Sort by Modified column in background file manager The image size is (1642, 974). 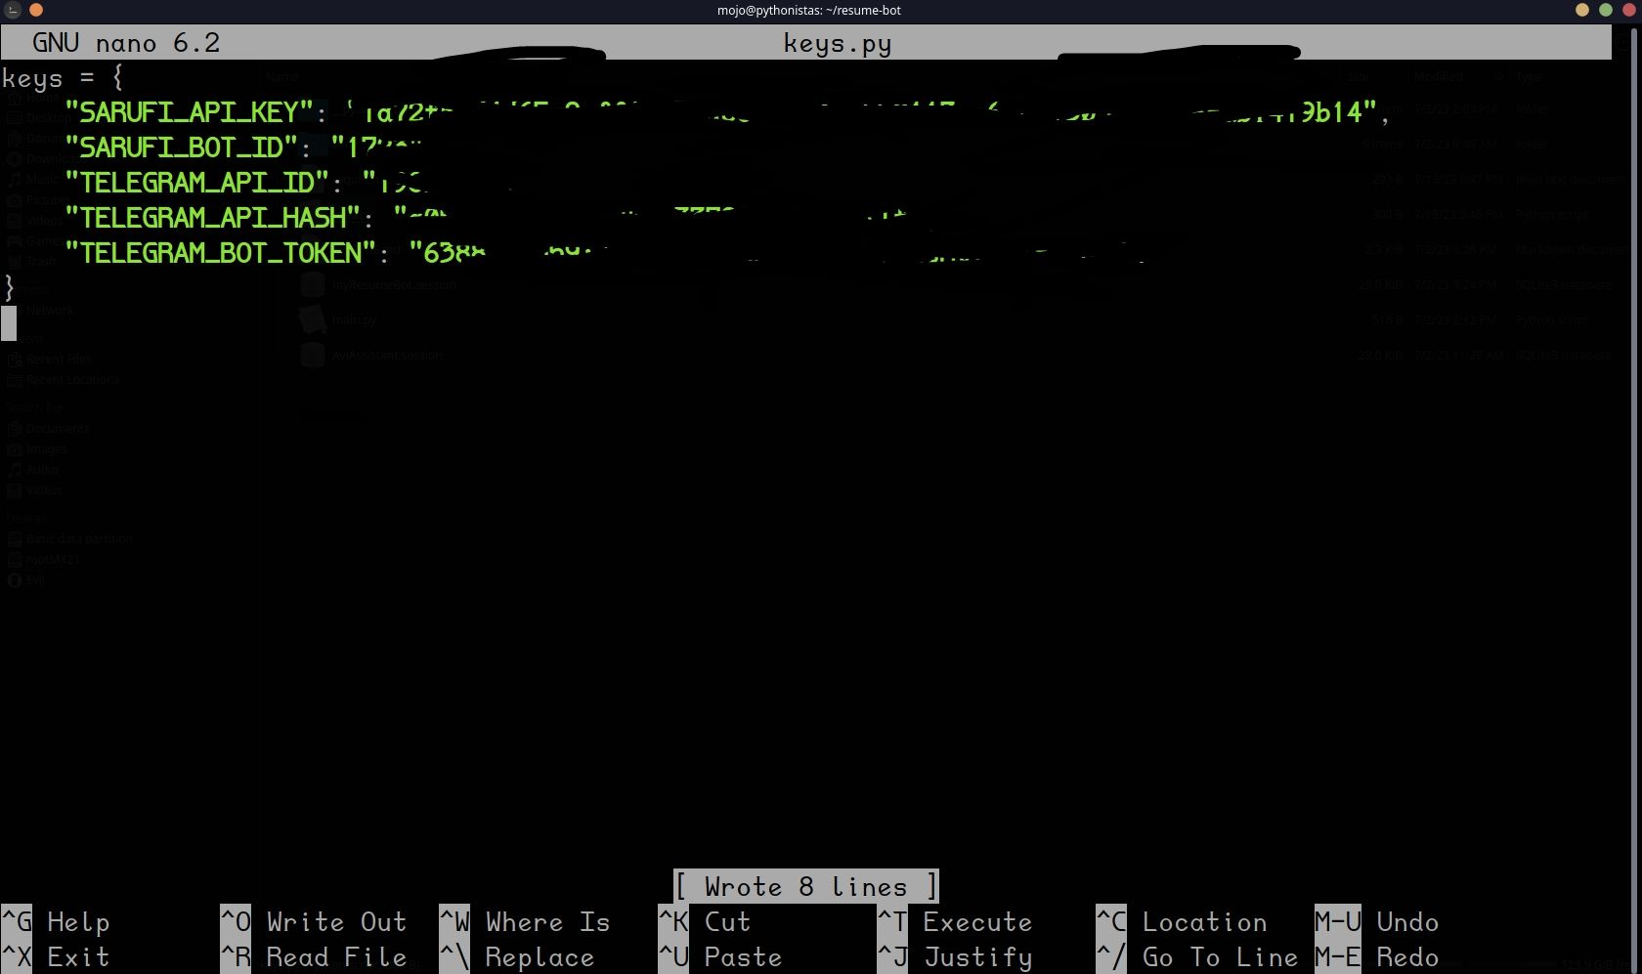tap(1439, 76)
